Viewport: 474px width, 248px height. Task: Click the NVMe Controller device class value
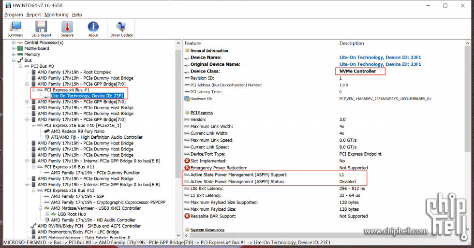(x=357, y=71)
